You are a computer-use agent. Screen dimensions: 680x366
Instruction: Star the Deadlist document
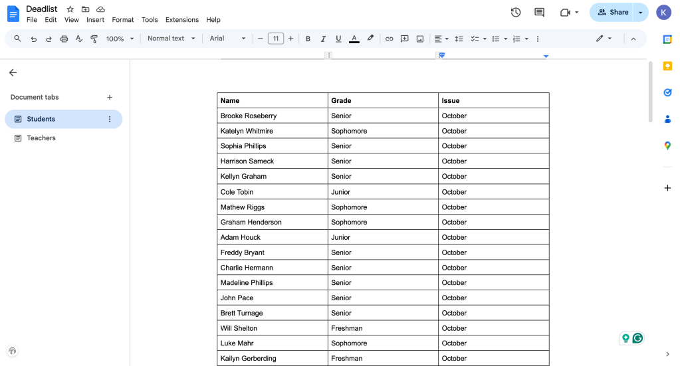click(70, 9)
